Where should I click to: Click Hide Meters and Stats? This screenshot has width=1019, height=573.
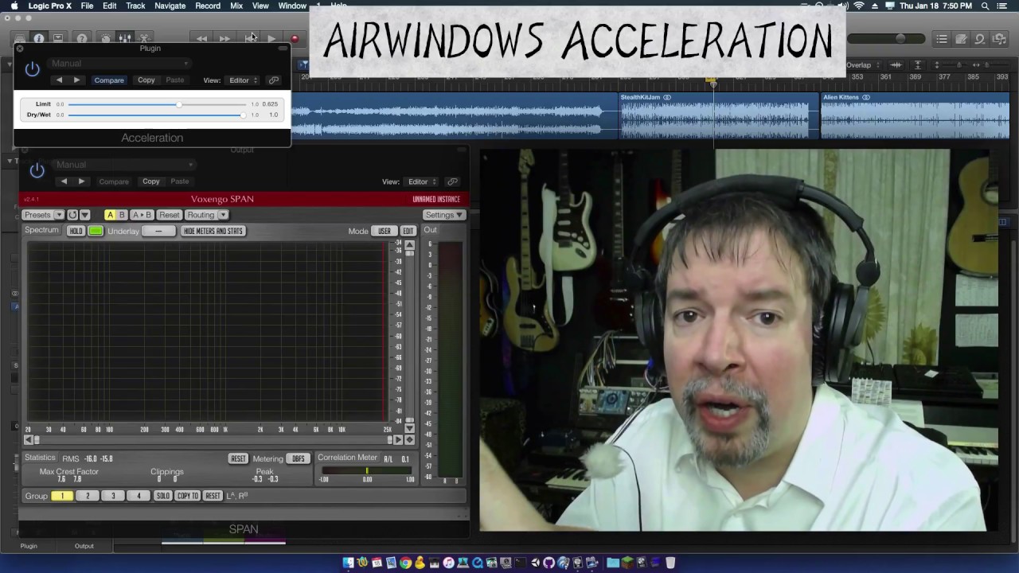point(213,231)
